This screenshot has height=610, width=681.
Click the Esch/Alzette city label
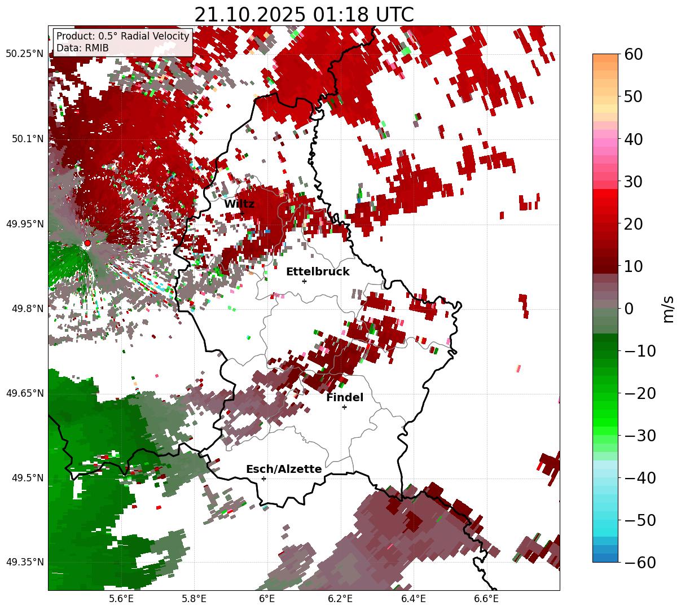(284, 469)
